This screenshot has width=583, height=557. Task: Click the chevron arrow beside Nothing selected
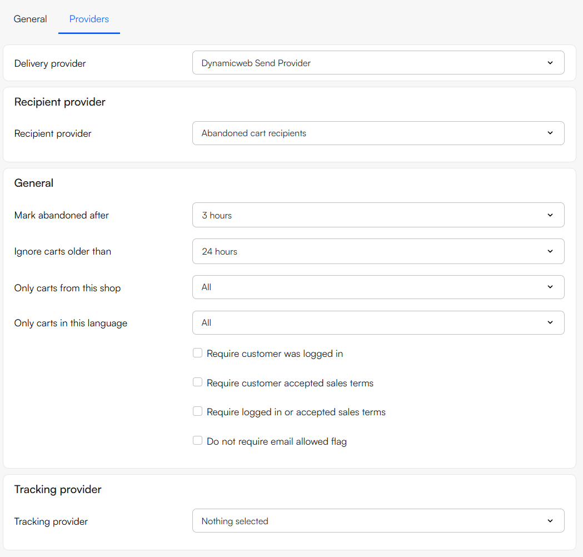click(x=550, y=521)
